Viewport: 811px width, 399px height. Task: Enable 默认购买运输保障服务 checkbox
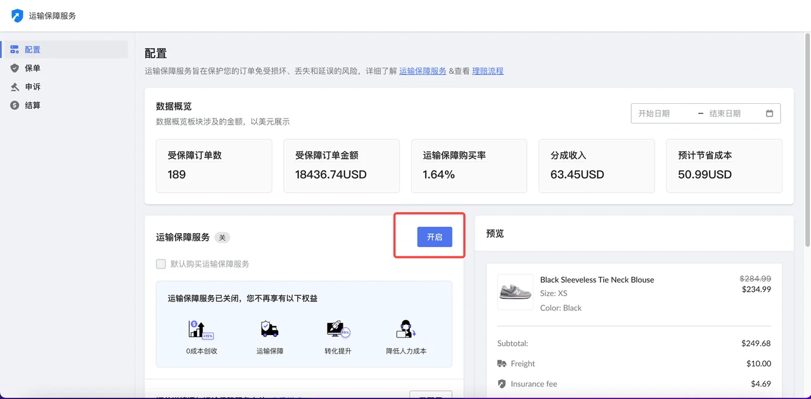click(161, 264)
